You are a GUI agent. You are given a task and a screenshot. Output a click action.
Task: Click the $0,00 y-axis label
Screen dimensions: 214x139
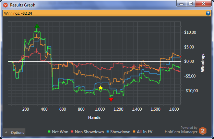click(189, 61)
